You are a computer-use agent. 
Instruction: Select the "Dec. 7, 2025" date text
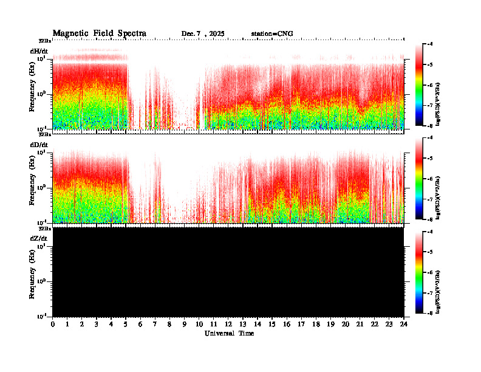point(203,34)
